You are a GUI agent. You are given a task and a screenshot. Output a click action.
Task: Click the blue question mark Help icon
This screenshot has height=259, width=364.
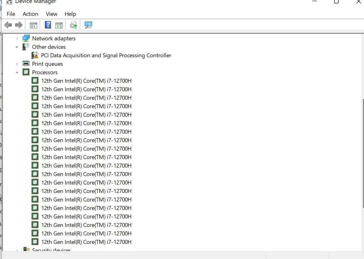pyautogui.click(x=48, y=25)
